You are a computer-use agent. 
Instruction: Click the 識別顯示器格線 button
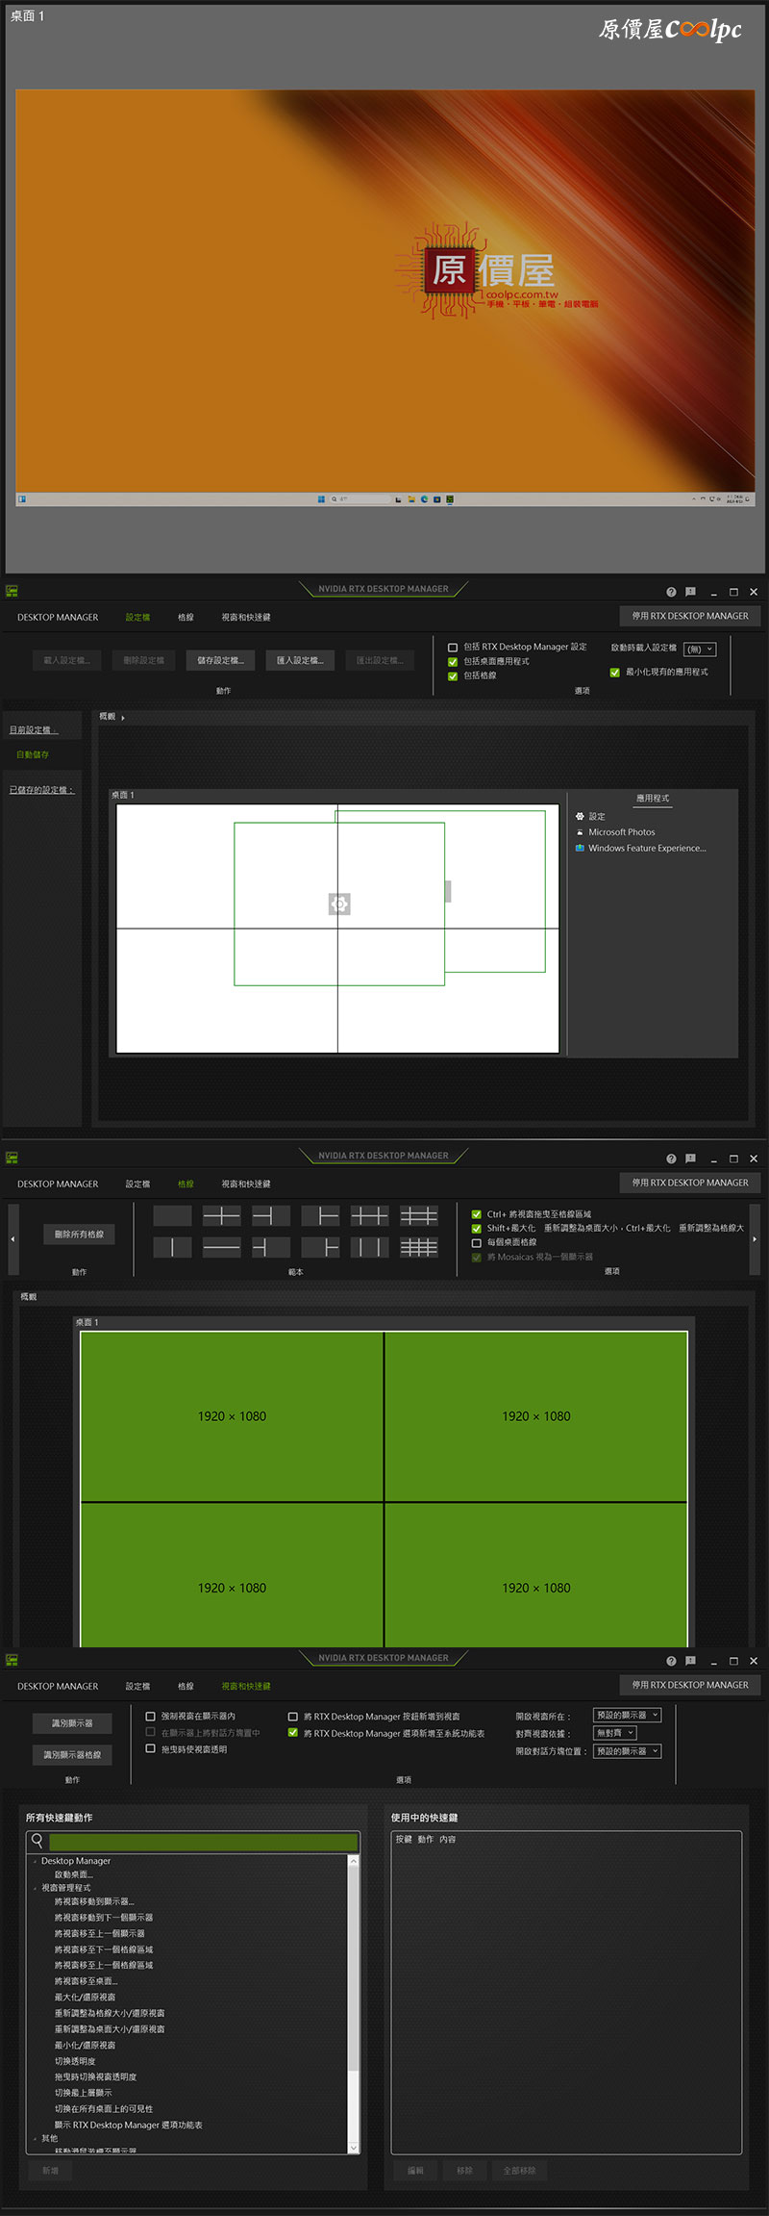(72, 1755)
